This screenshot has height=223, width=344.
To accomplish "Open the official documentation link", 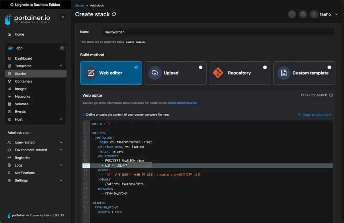I will pos(182,103).
